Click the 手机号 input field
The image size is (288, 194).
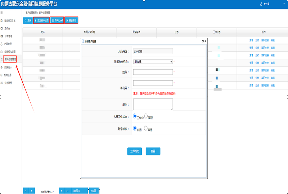(153, 83)
